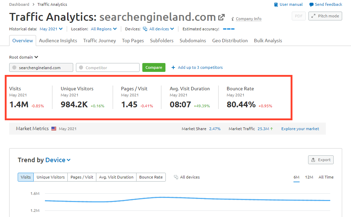Click the Competitor input field
The image size is (351, 217).
[108, 67]
